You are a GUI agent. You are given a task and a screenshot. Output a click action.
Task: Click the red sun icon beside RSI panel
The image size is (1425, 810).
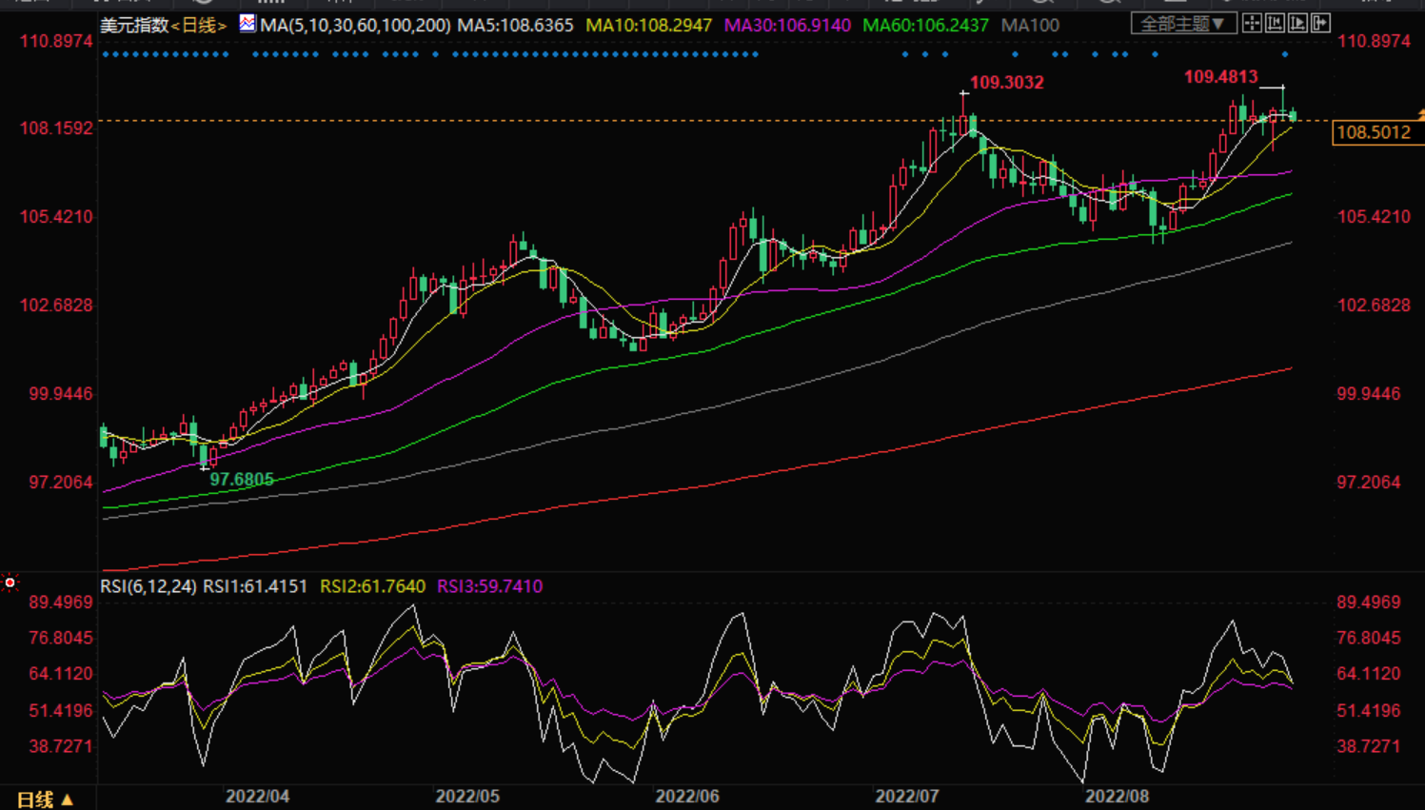(x=10, y=583)
